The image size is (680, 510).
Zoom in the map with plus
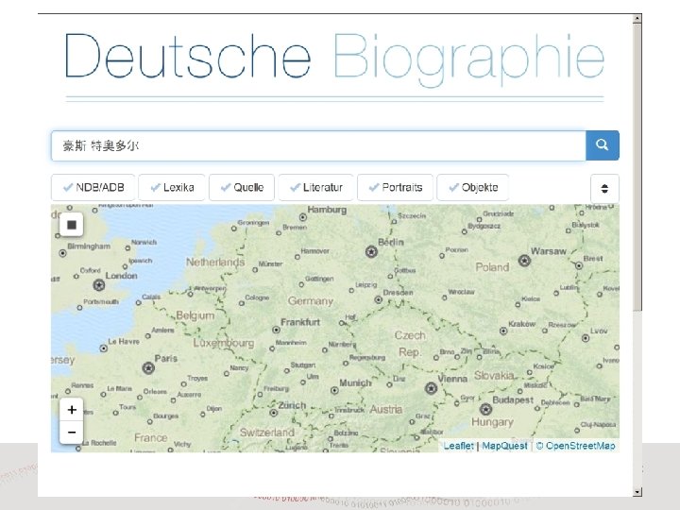72,410
